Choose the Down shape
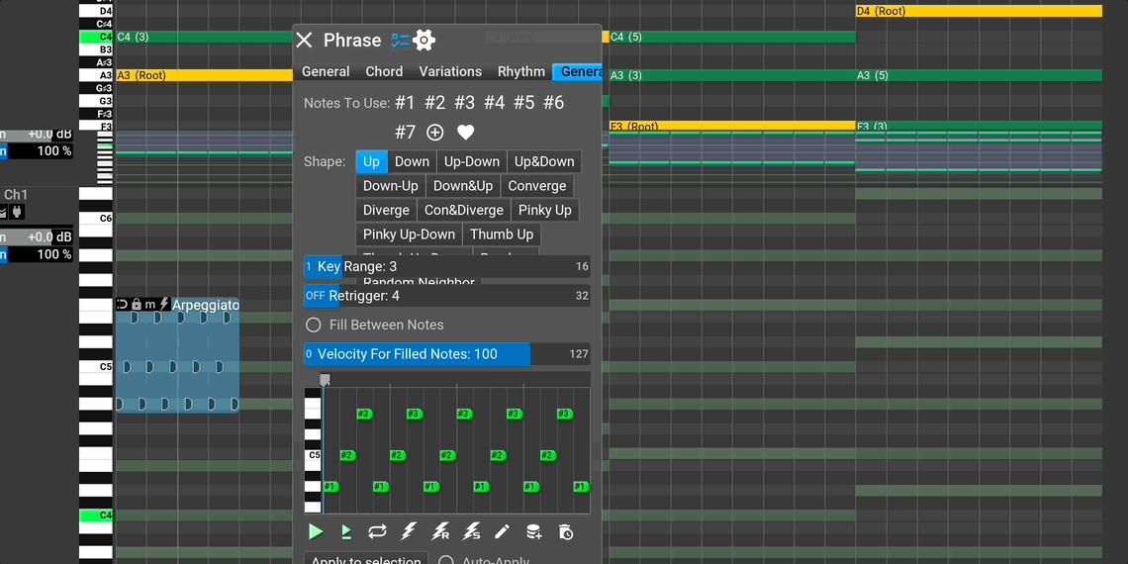Viewport: 1128px width, 564px height. tap(413, 162)
